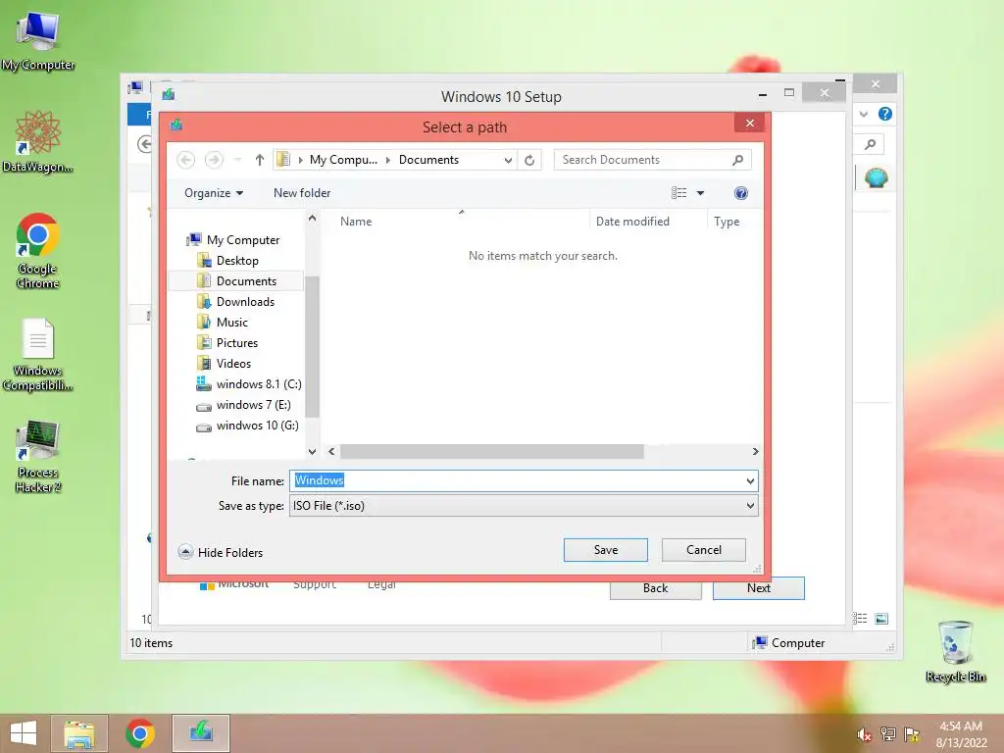The width and height of the screenshot is (1004, 753).
Task: Select Process Hacker 2 desktop shortcut
Action: coord(38,457)
